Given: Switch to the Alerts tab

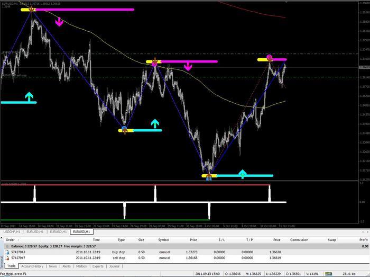Looking at the screenshot, I should (67, 266).
